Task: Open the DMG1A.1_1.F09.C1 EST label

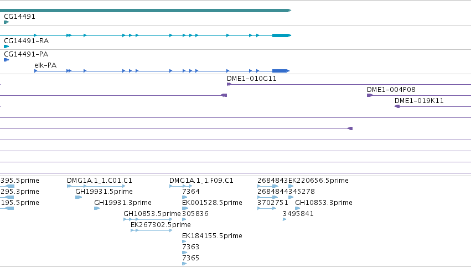Action: pyautogui.click(x=201, y=181)
